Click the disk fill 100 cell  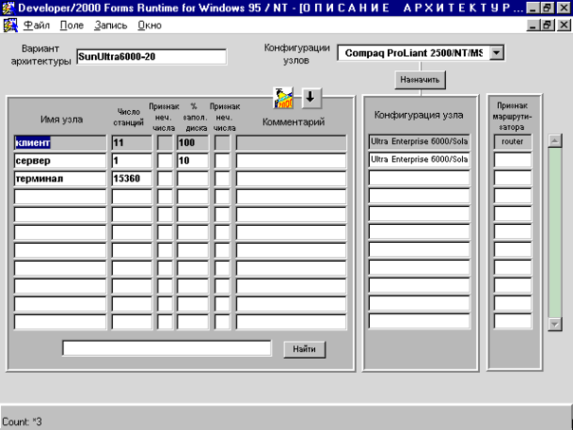pyautogui.click(x=193, y=142)
